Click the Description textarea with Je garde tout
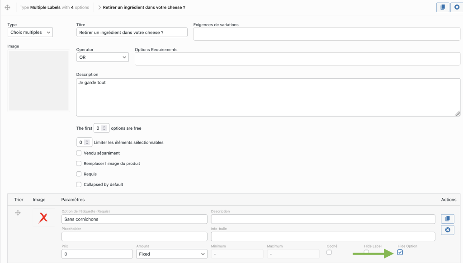Screen dimensions: 463x263 point(268,97)
